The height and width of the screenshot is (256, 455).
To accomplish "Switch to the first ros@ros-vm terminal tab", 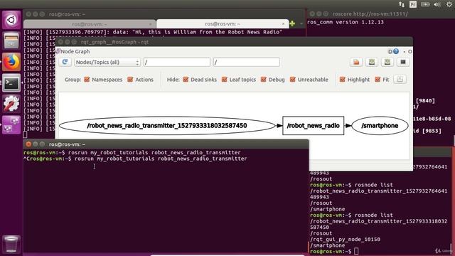I will (90, 24).
